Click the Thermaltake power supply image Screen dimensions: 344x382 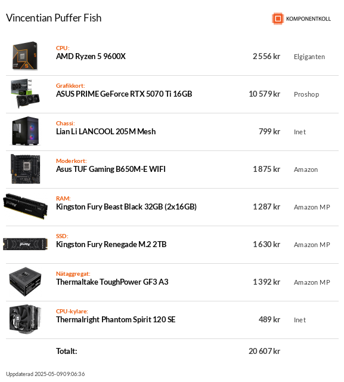click(x=25, y=282)
